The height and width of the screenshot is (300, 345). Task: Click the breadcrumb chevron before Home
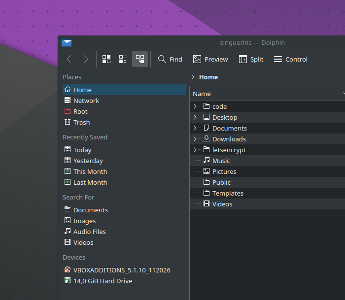[x=193, y=77]
